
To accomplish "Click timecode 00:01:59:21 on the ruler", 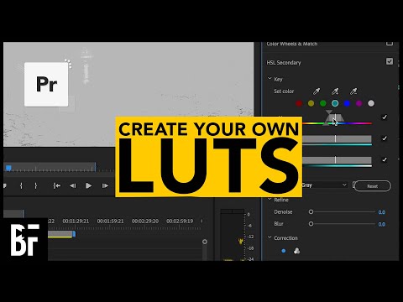I will pos(110,221).
